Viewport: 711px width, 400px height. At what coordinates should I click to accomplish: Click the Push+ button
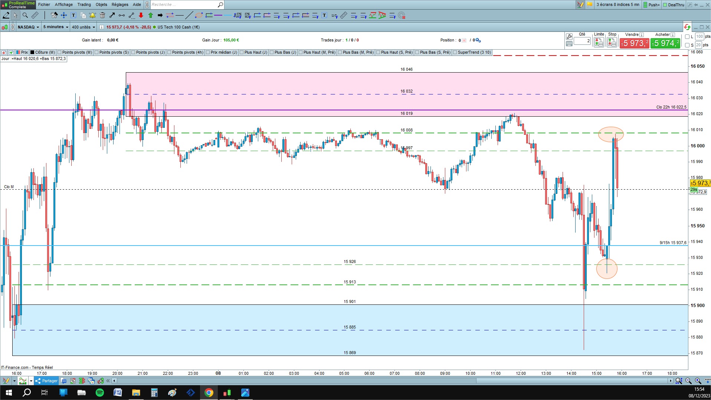tap(652, 5)
